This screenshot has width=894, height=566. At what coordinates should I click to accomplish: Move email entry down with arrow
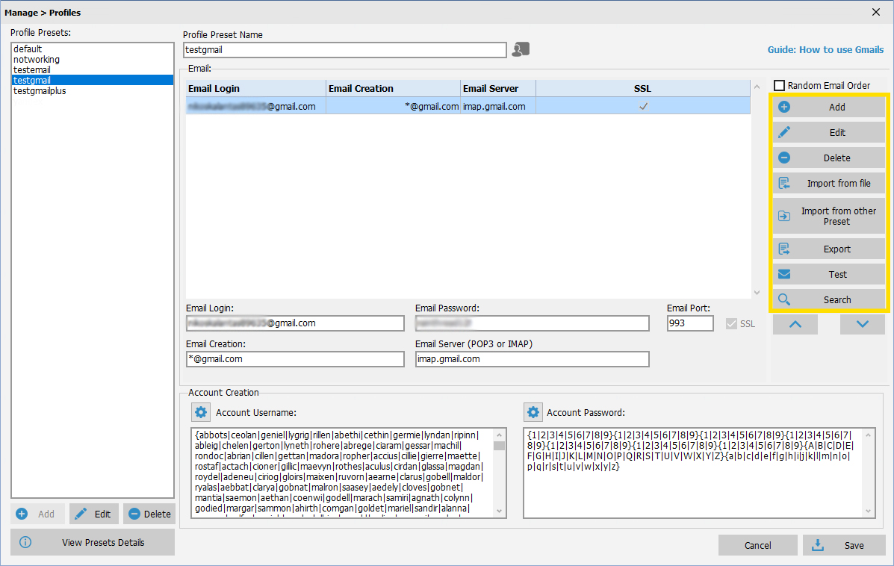[862, 324]
